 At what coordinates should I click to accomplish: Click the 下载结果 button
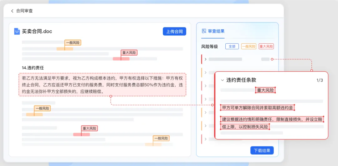click(262, 150)
